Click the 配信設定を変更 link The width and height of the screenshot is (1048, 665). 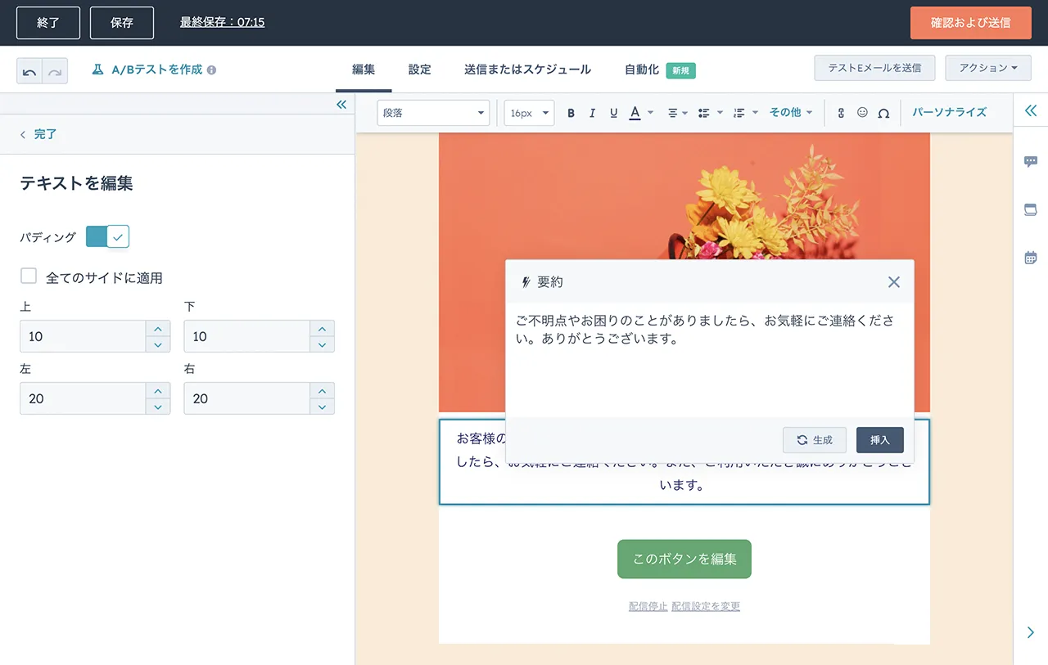(x=706, y=606)
